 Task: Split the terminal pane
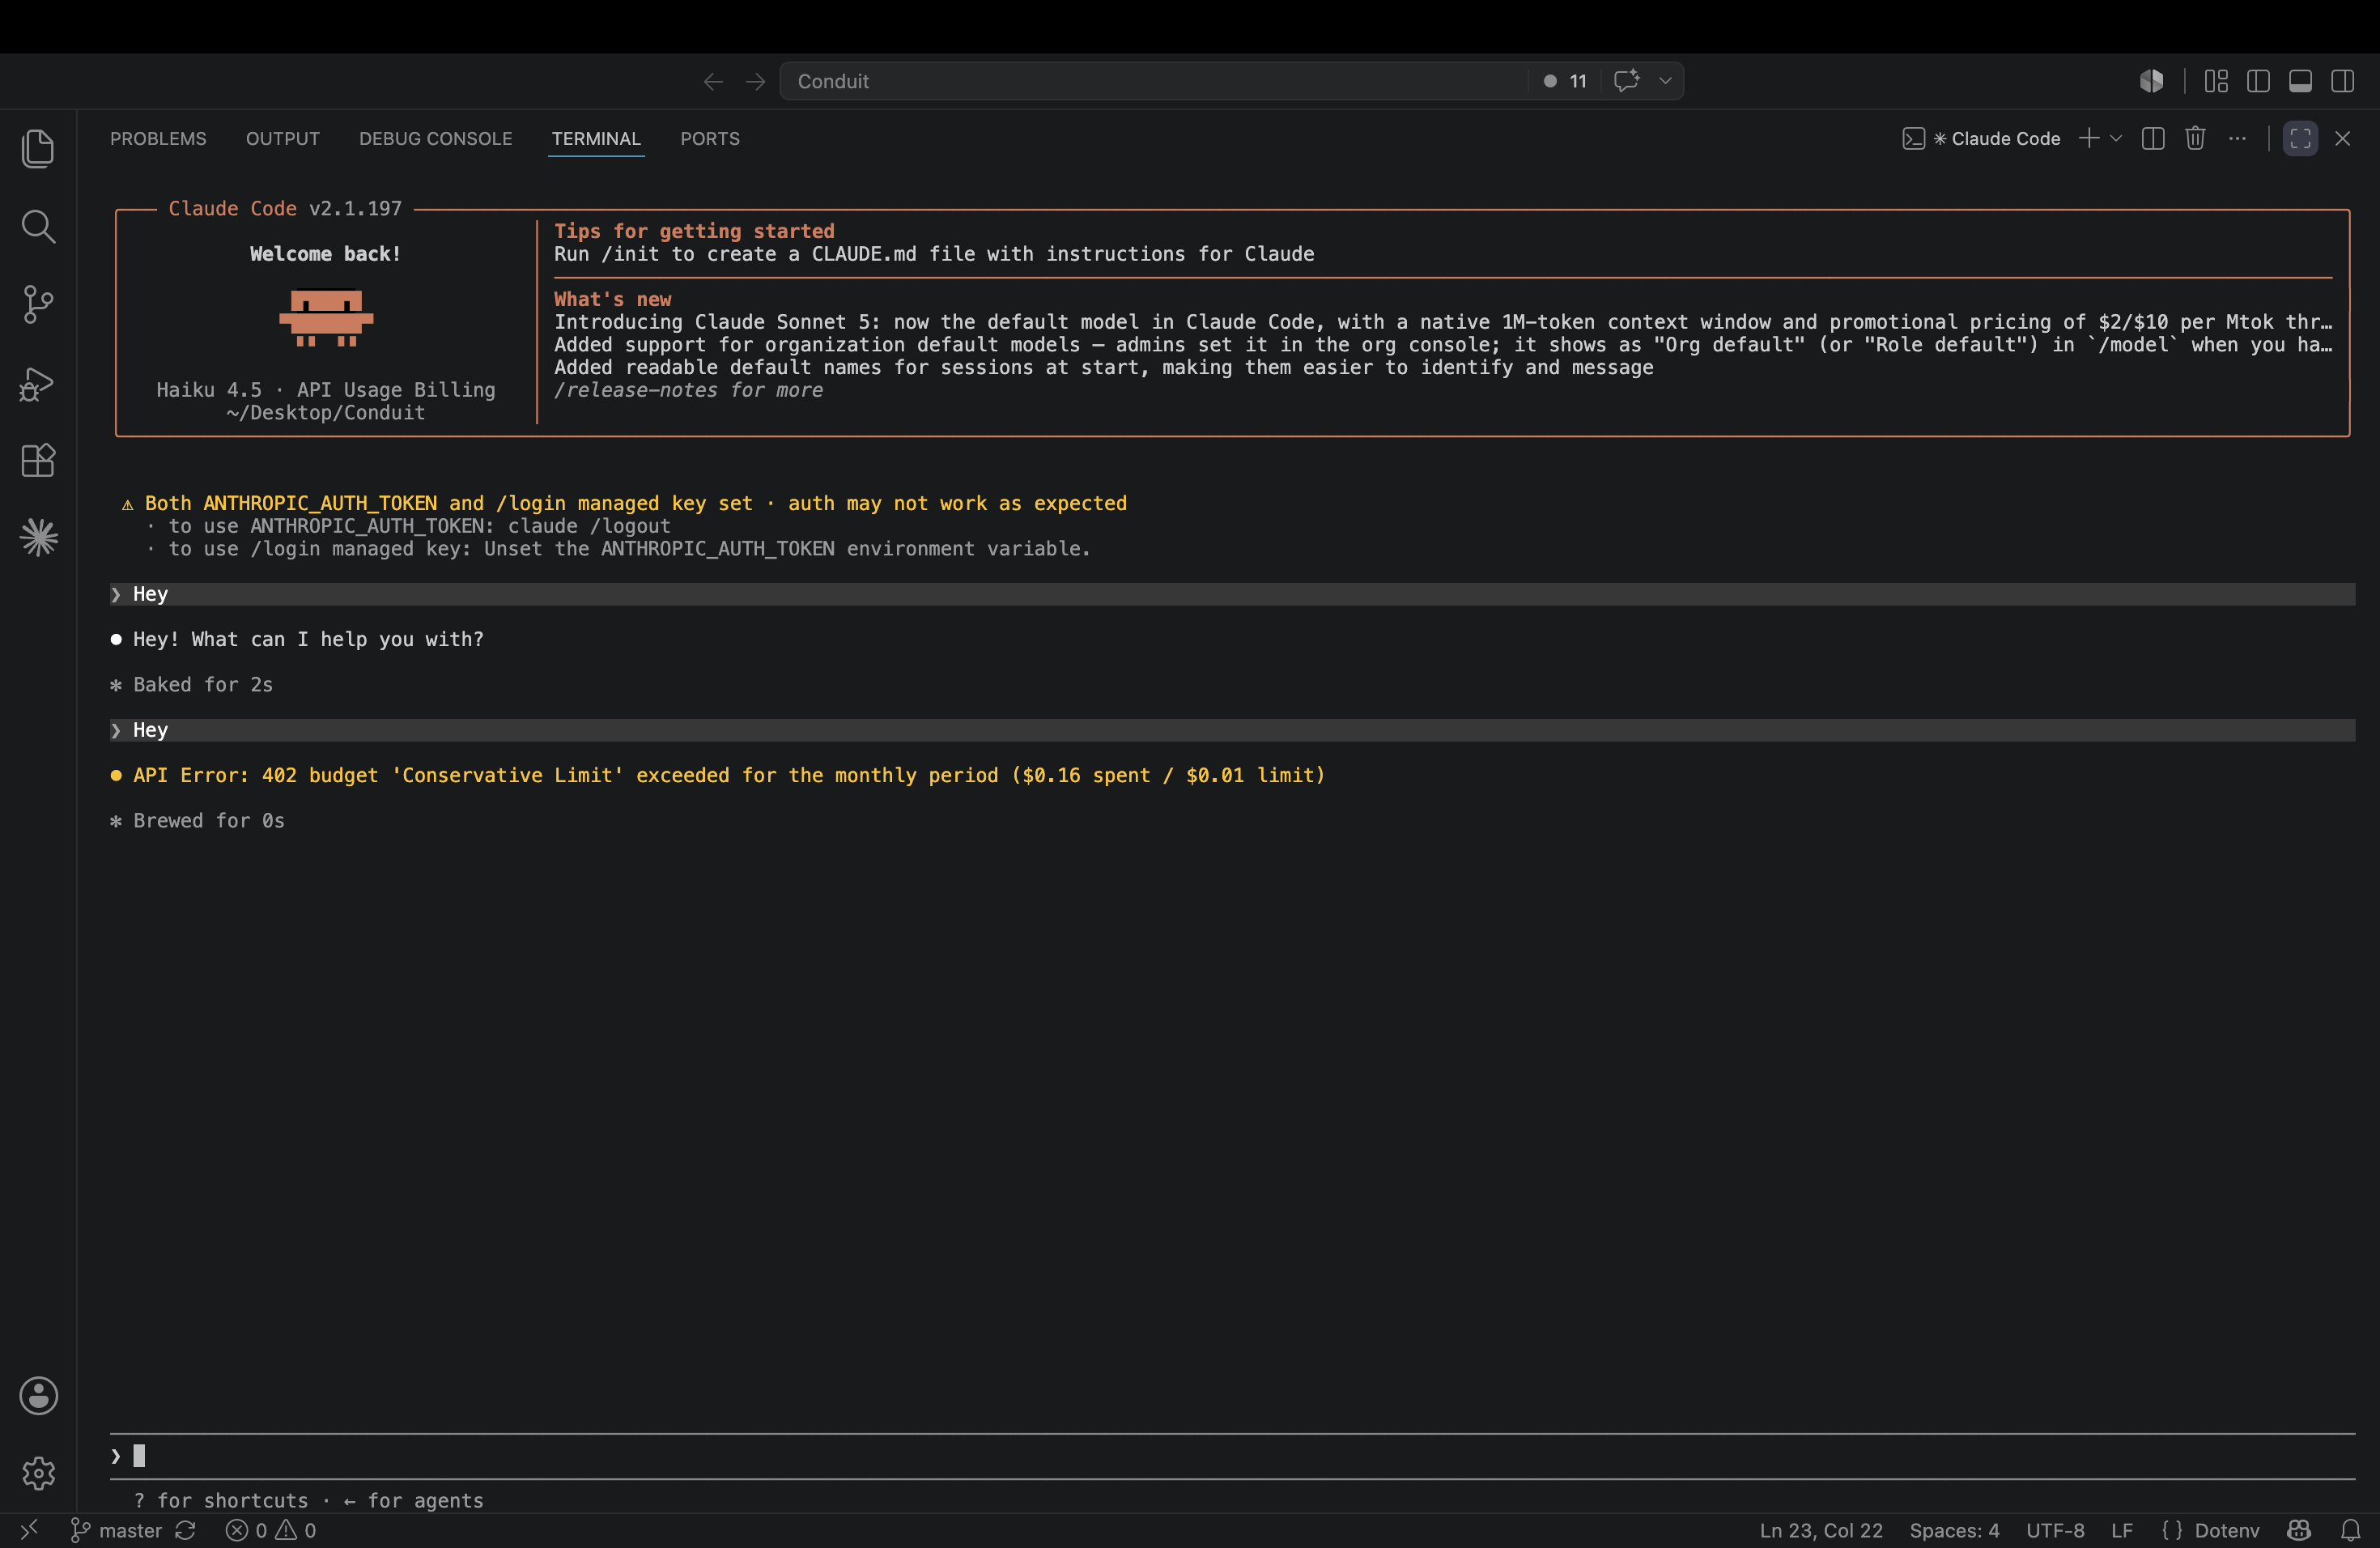[x=2153, y=138]
